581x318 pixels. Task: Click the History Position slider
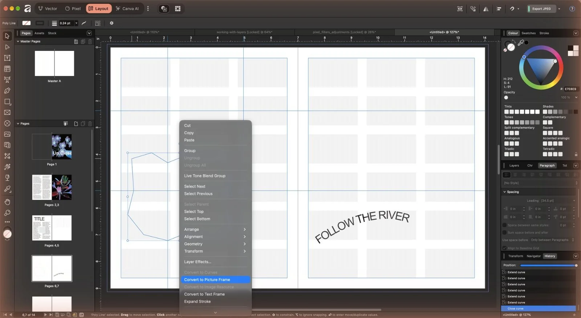click(x=549, y=265)
